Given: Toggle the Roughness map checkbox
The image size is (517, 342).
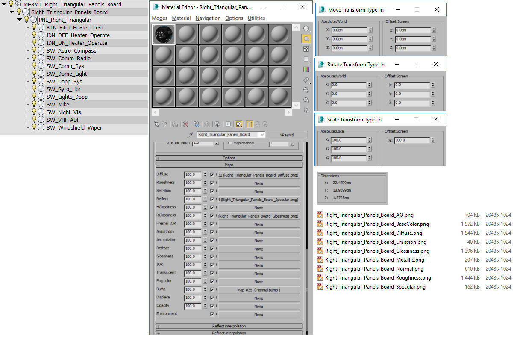Looking at the screenshot, I should (x=212, y=183).
